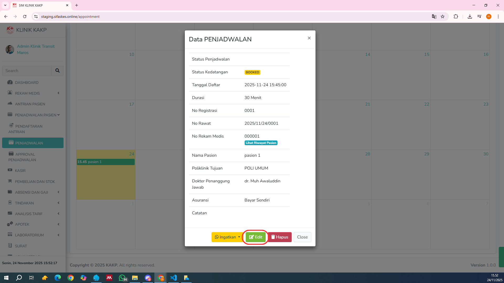Viewport: 504px width, 283px height.
Task: Click the green Edit button
Action: [x=255, y=237]
